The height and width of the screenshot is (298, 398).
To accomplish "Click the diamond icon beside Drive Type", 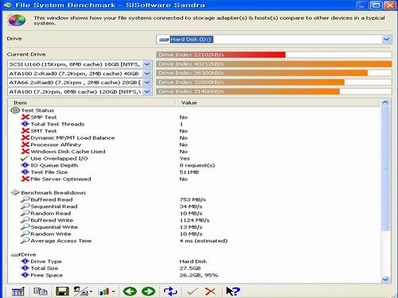I will point(25,261).
